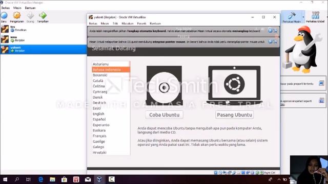Open Mesin menu in the yulianti VM window
This screenshot has width=328, height=184.
click(105, 24)
